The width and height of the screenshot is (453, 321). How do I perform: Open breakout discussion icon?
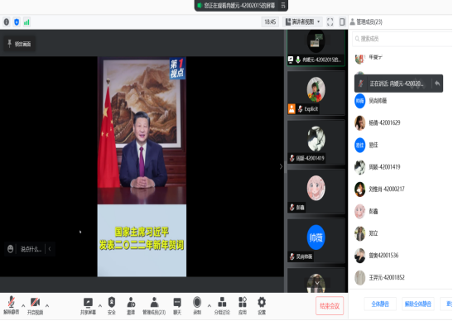[222, 306]
